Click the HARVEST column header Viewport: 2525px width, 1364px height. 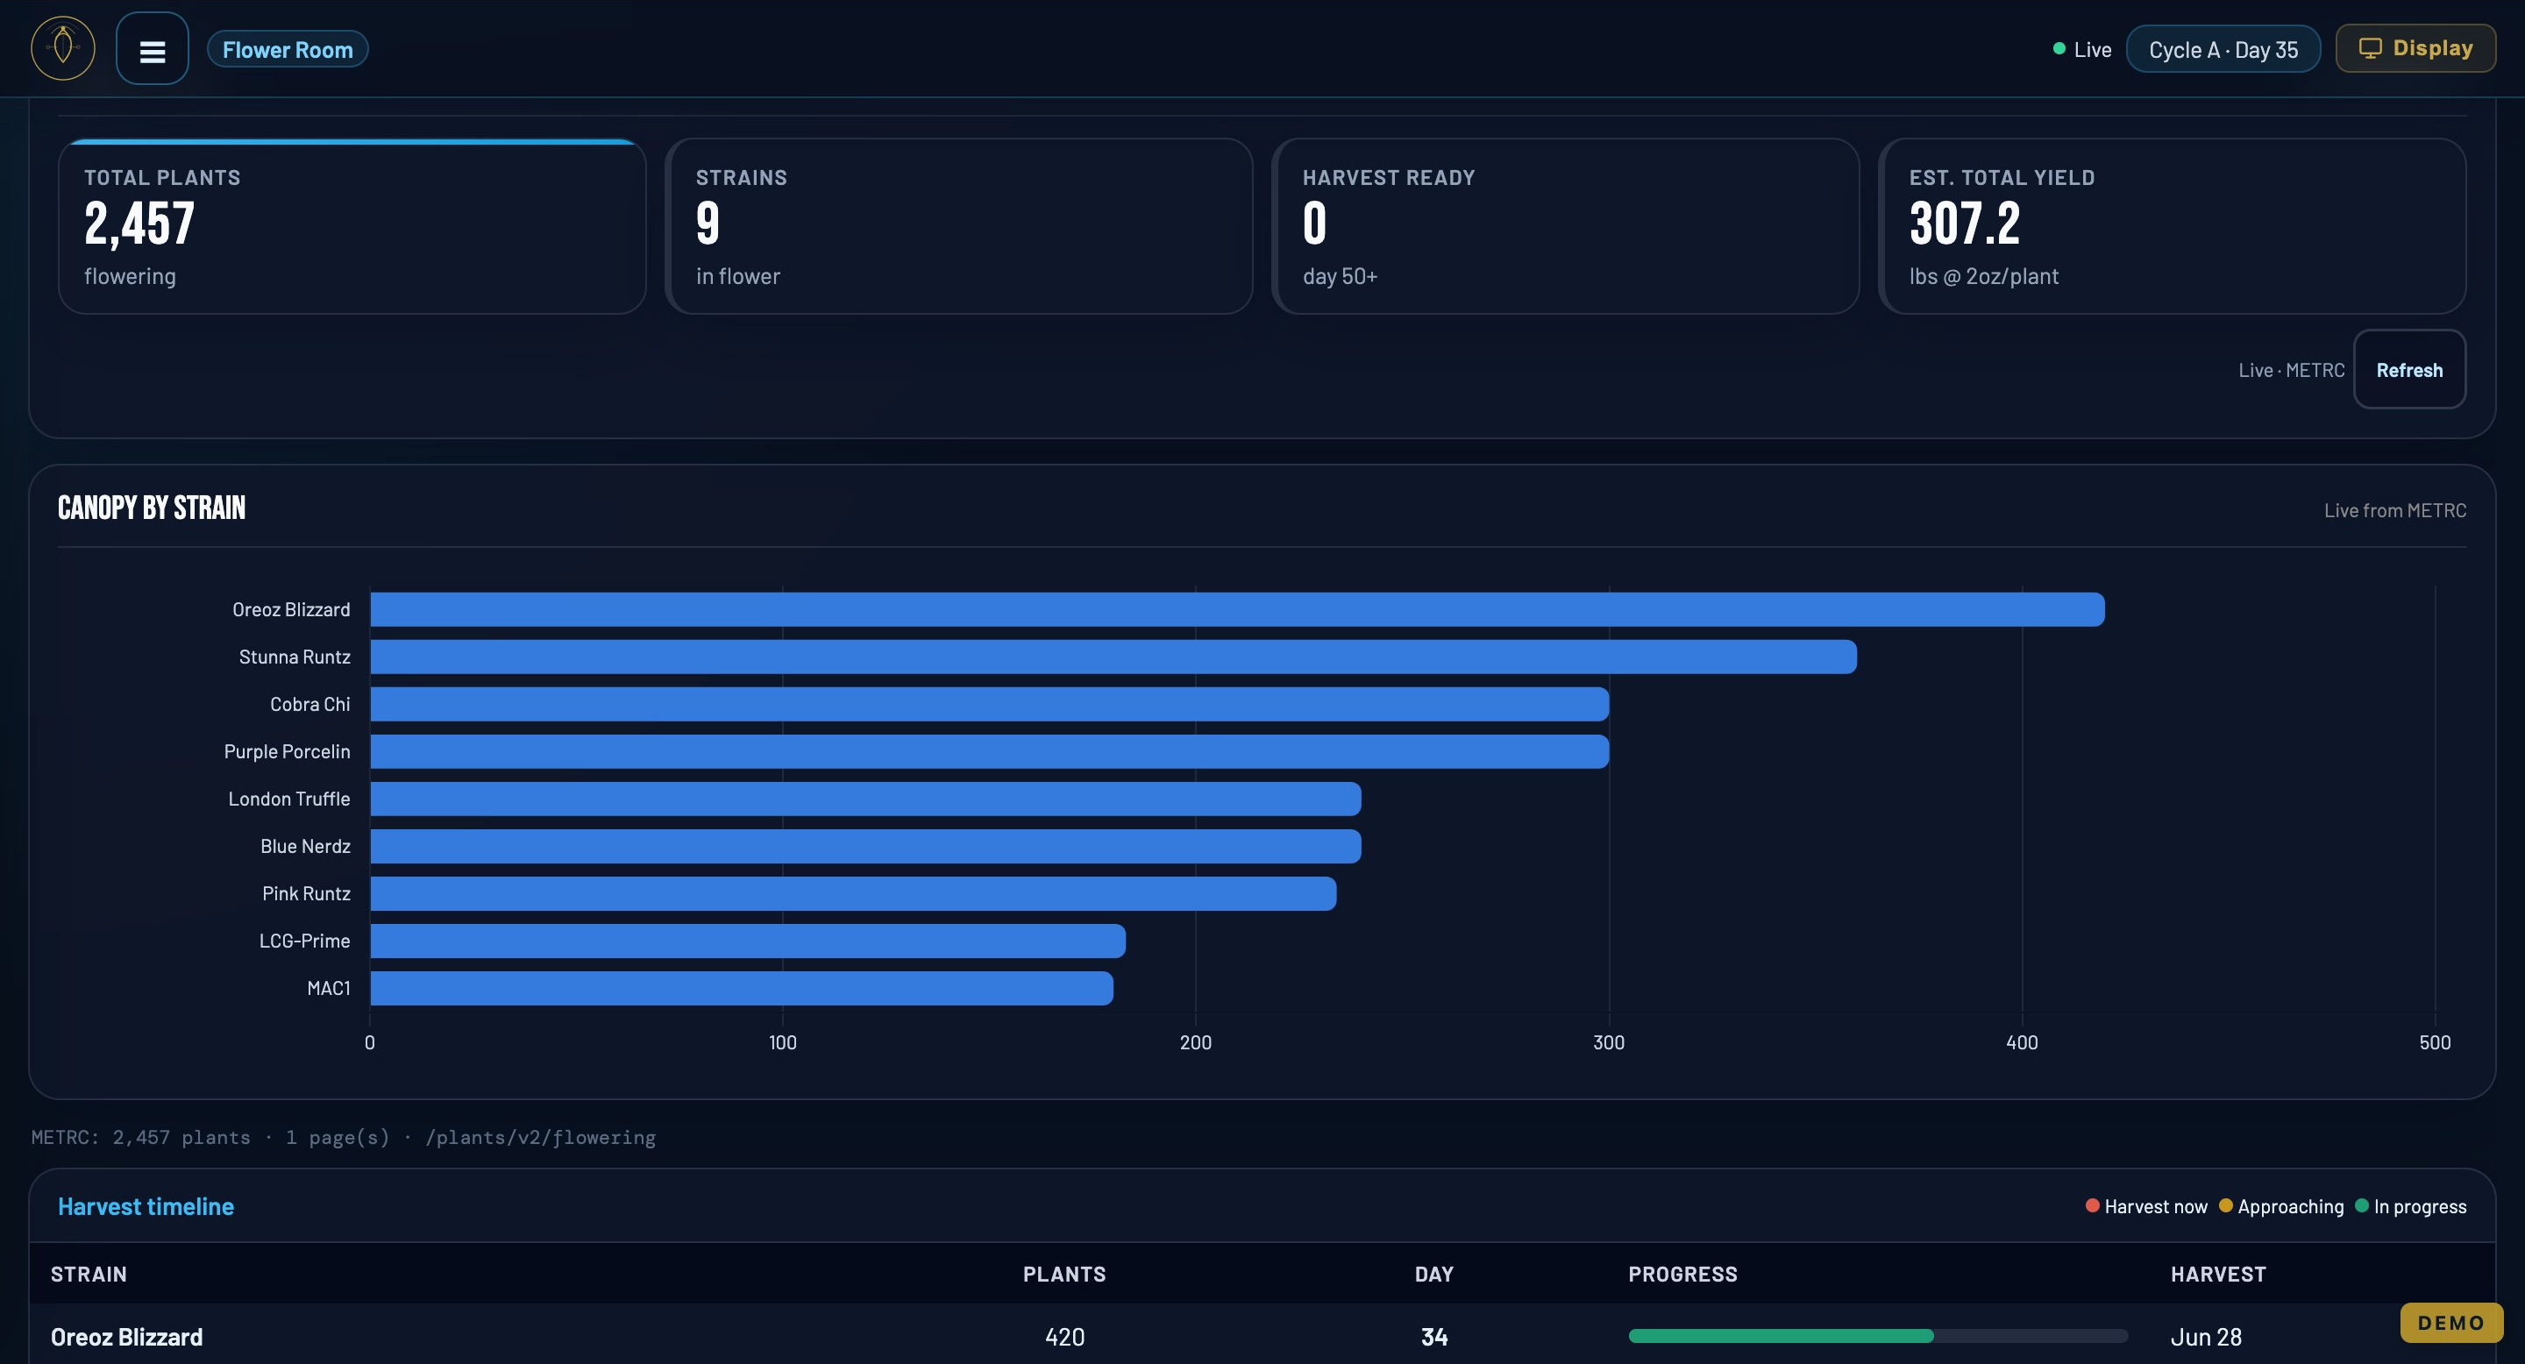coord(2218,1274)
